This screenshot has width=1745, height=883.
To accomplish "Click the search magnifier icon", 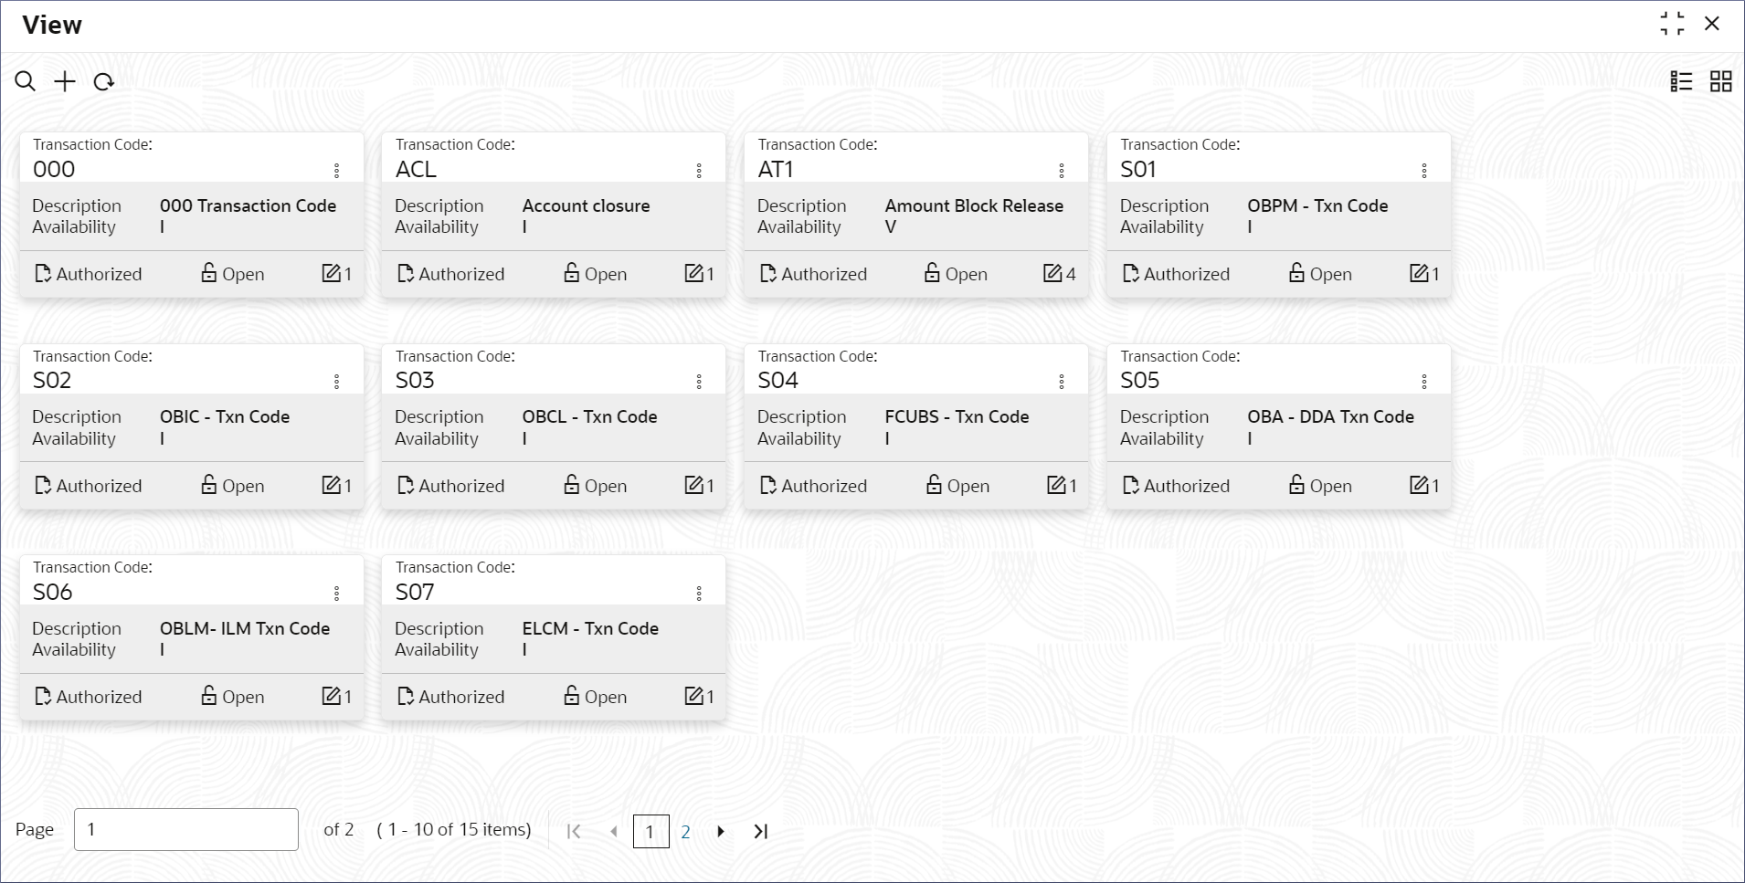I will pyautogui.click(x=26, y=82).
